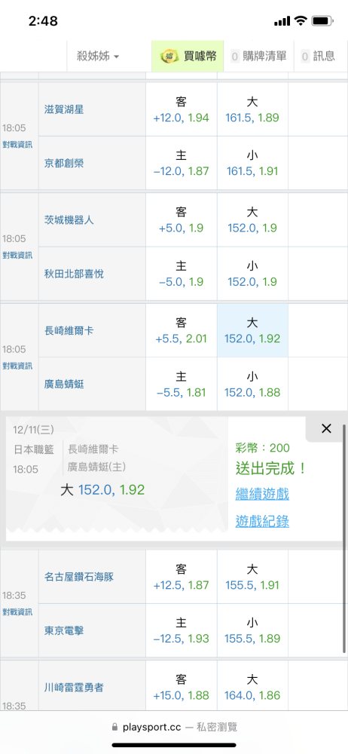Open 對戰資訊 for 滋賀湖星 match
This screenshot has height=754, width=348.
(x=17, y=145)
